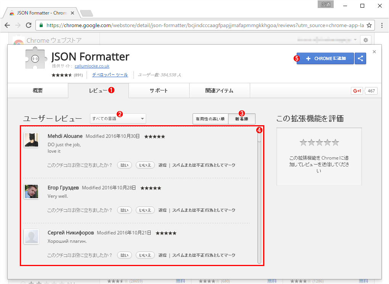Image resolution: width=389 pixels, height=284 pixels.
Task: Click the CHROME に追加 button
Action: [325, 58]
